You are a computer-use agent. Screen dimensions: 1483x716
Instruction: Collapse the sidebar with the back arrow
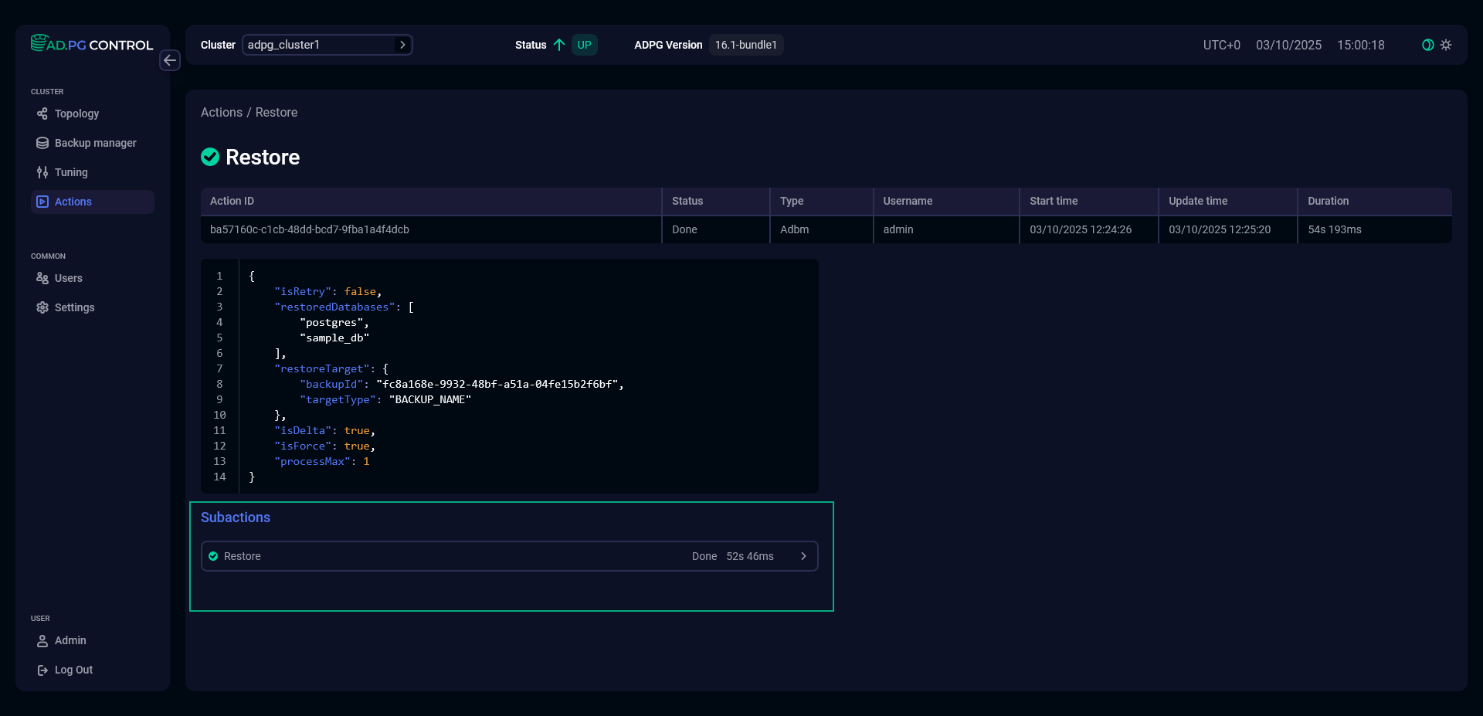[169, 60]
